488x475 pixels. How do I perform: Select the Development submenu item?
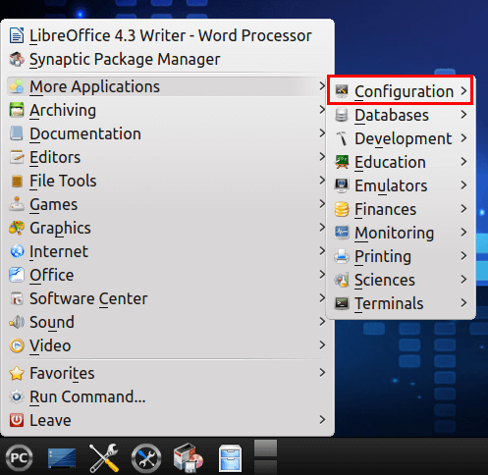point(401,138)
